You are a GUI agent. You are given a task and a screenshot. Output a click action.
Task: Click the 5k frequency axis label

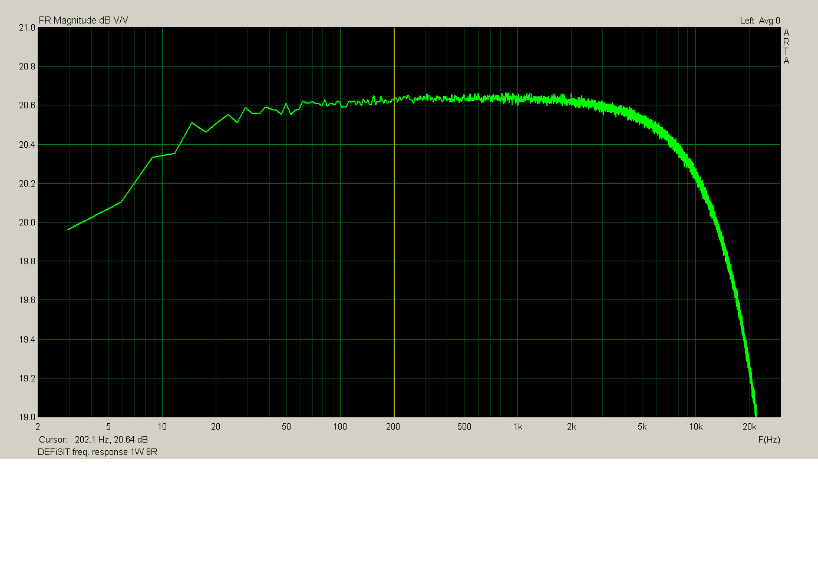642,427
